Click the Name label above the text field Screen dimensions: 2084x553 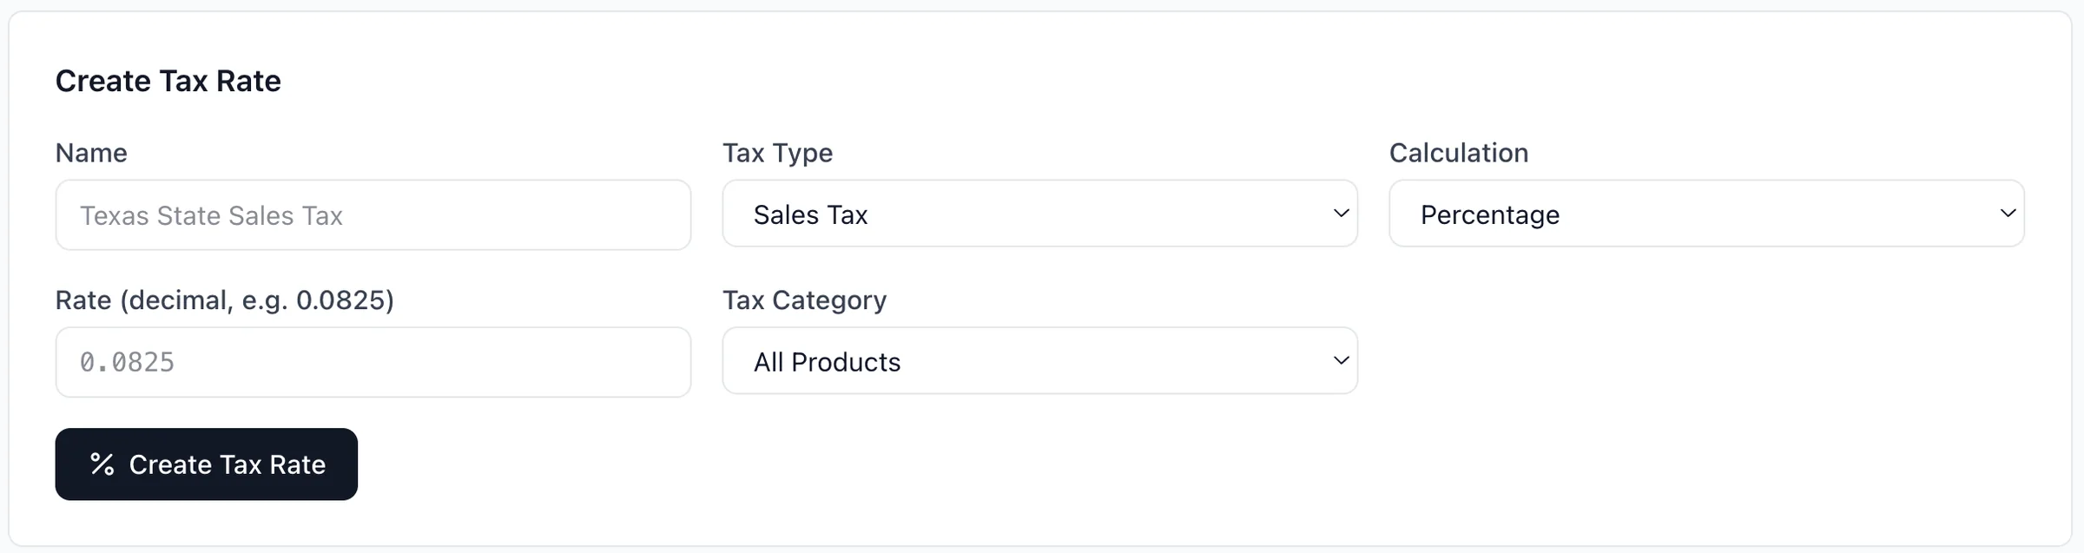click(90, 153)
